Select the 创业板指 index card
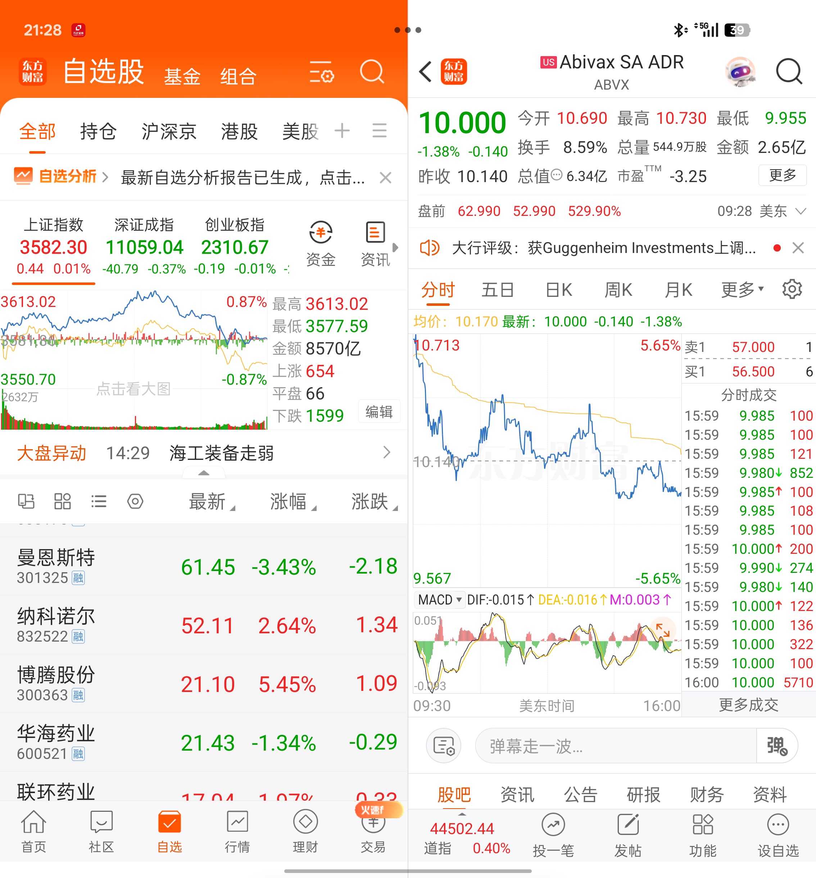 pos(235,246)
